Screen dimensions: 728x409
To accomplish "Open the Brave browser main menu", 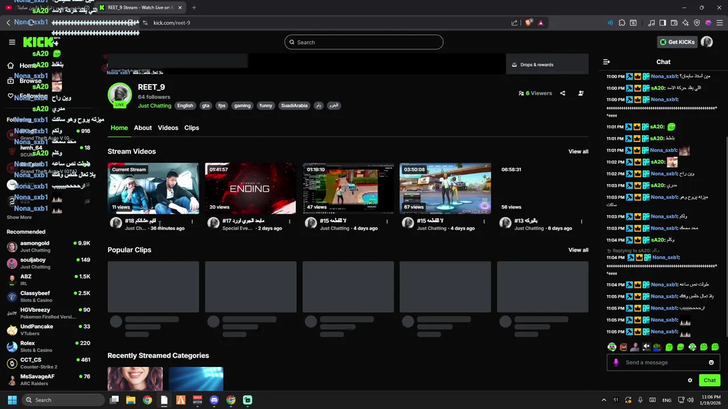I will tap(719, 23).
